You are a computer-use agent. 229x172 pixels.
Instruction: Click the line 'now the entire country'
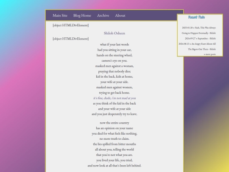click(114, 123)
